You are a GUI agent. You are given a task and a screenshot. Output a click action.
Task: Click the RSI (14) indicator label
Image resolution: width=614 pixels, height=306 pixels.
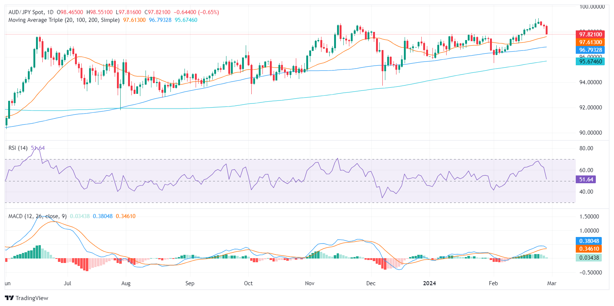tap(18, 148)
